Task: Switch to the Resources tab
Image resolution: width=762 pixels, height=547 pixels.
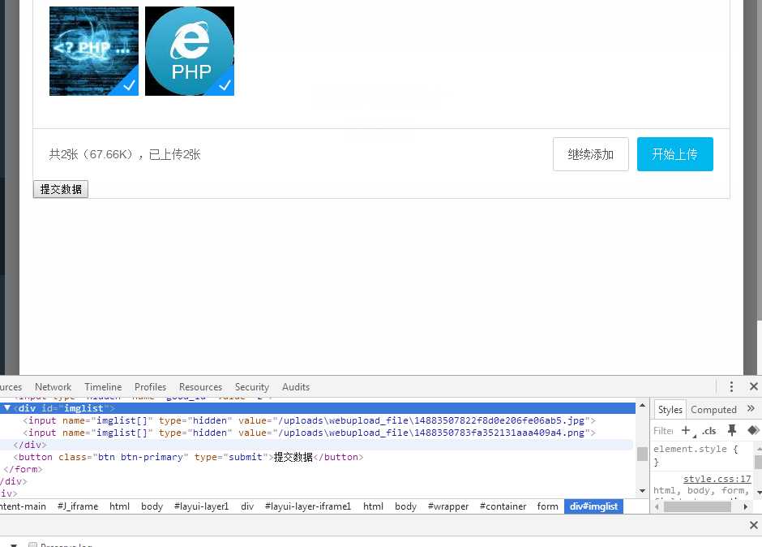Action: coord(200,387)
